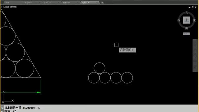Add a new drawing tab with plus
This screenshot has width=199, height=112.
102,2
